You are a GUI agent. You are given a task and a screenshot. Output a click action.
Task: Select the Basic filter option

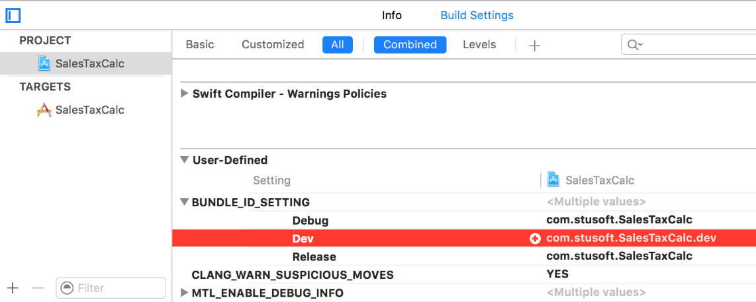coord(200,44)
